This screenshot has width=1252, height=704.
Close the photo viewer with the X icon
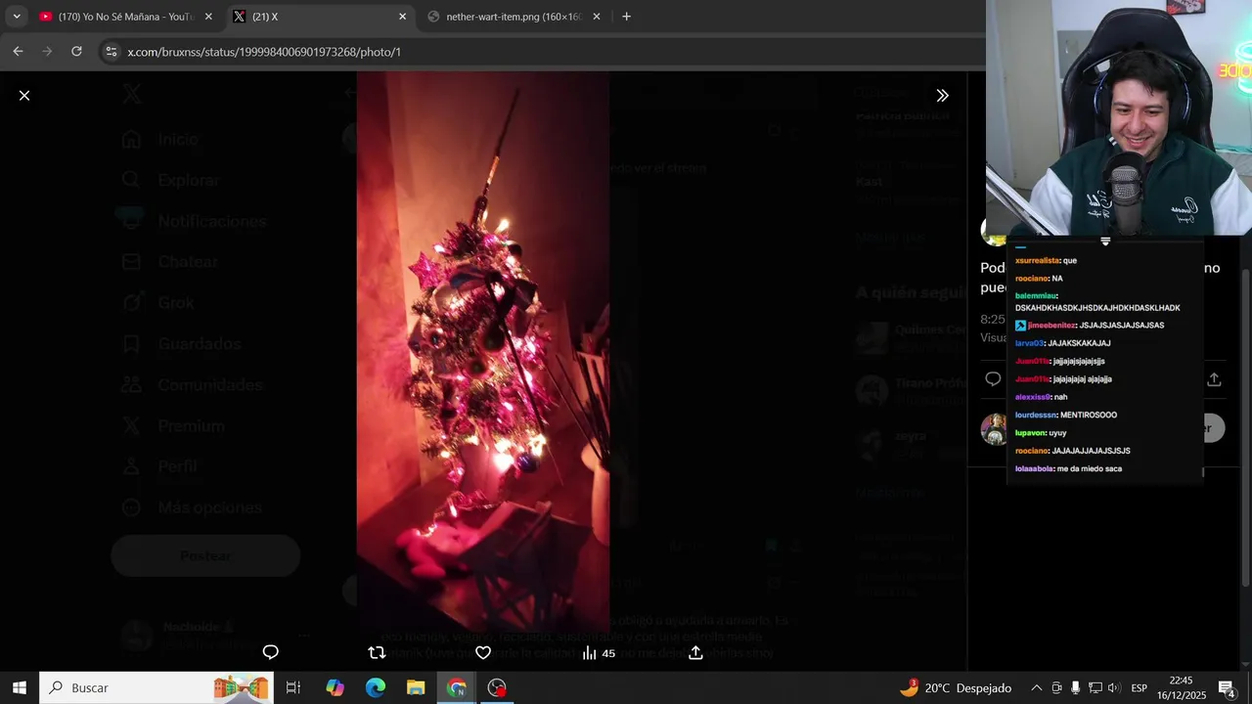tap(24, 96)
